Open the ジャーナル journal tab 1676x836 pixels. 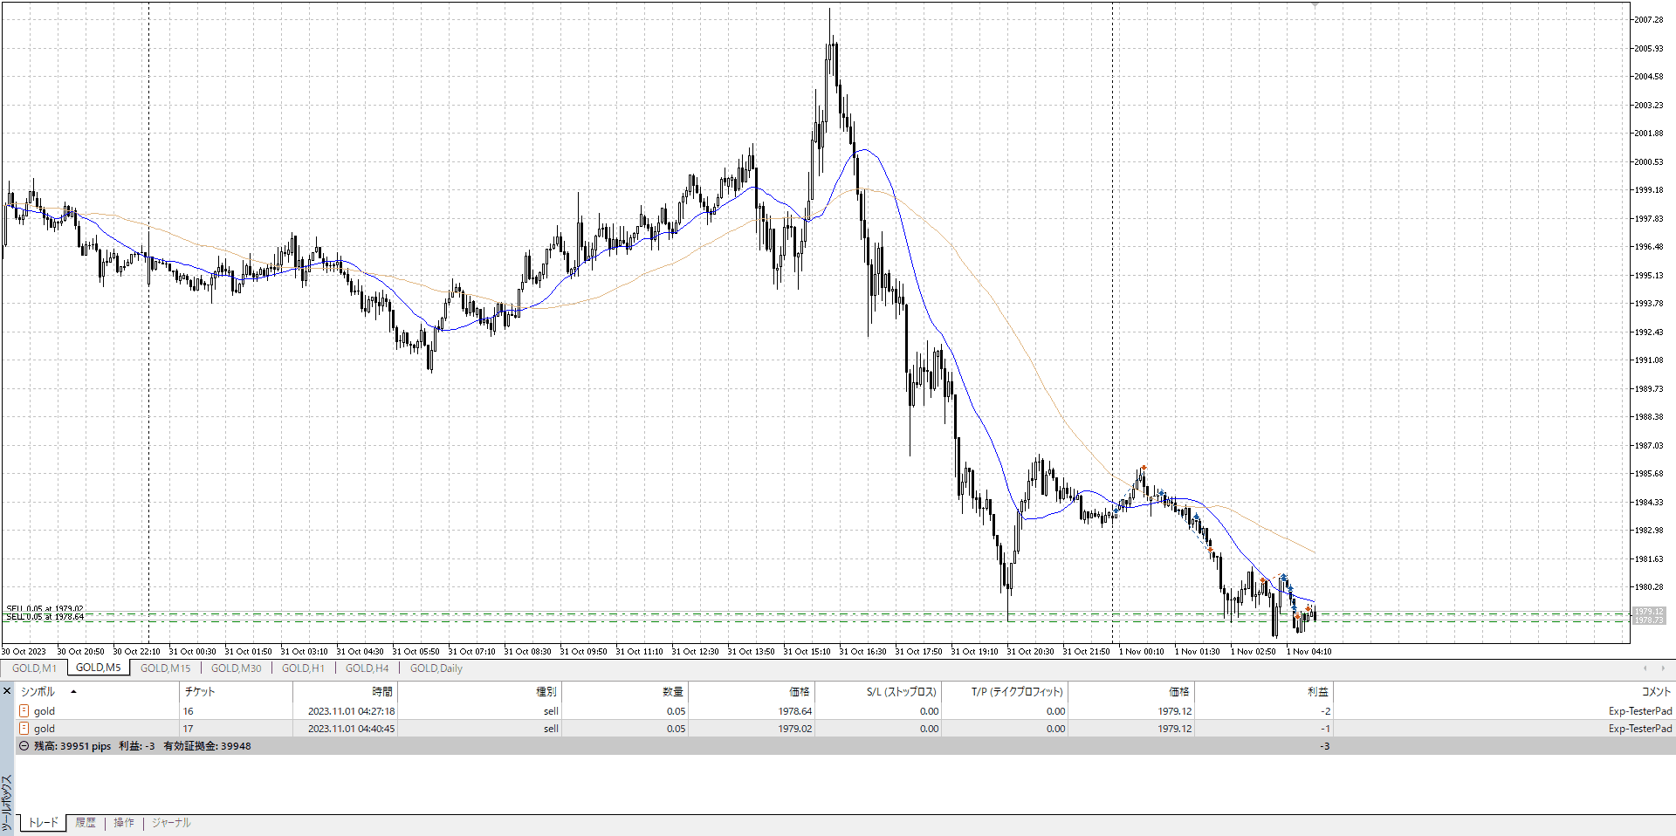[x=171, y=823]
